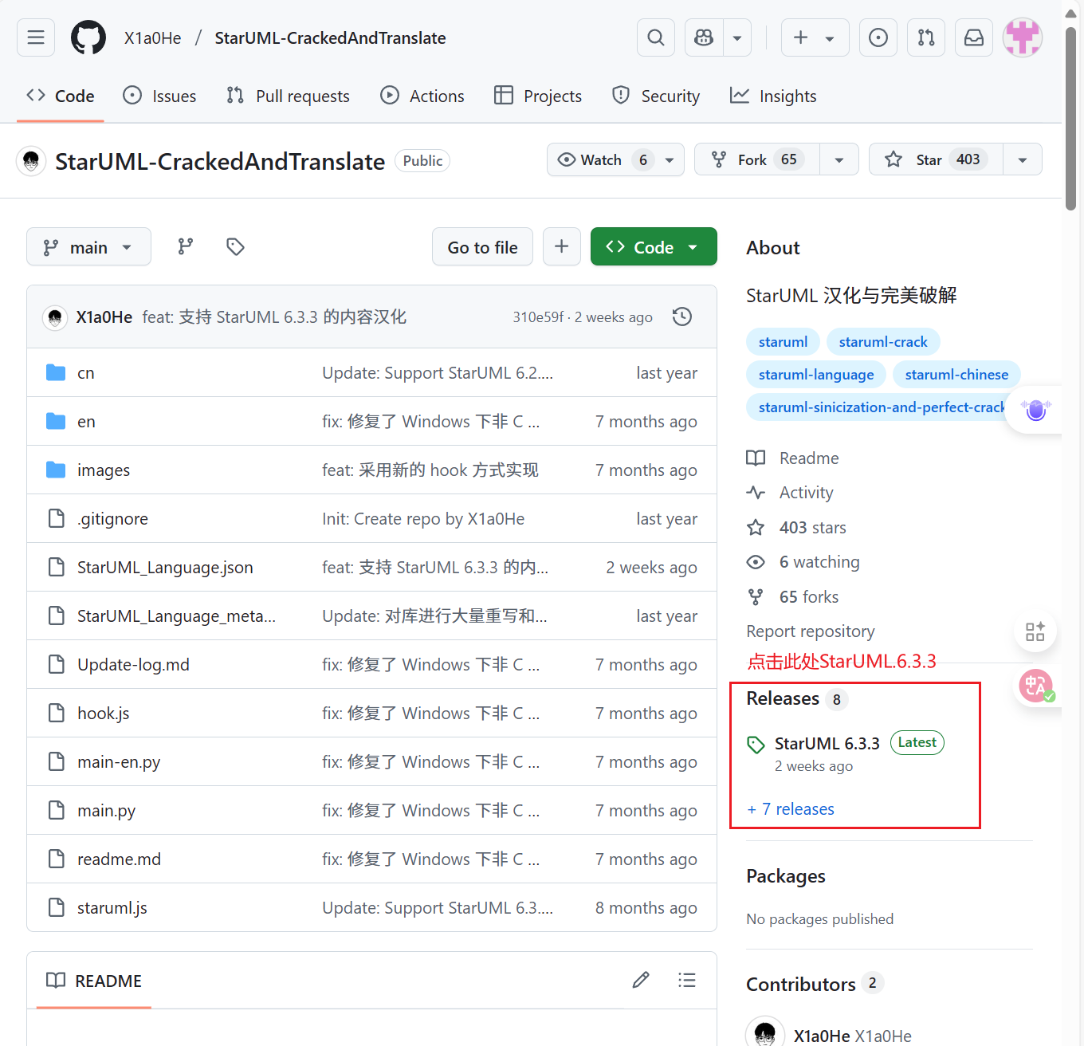1084x1046 pixels.
Task: Select the staruml-language topic tag
Action: [816, 375]
